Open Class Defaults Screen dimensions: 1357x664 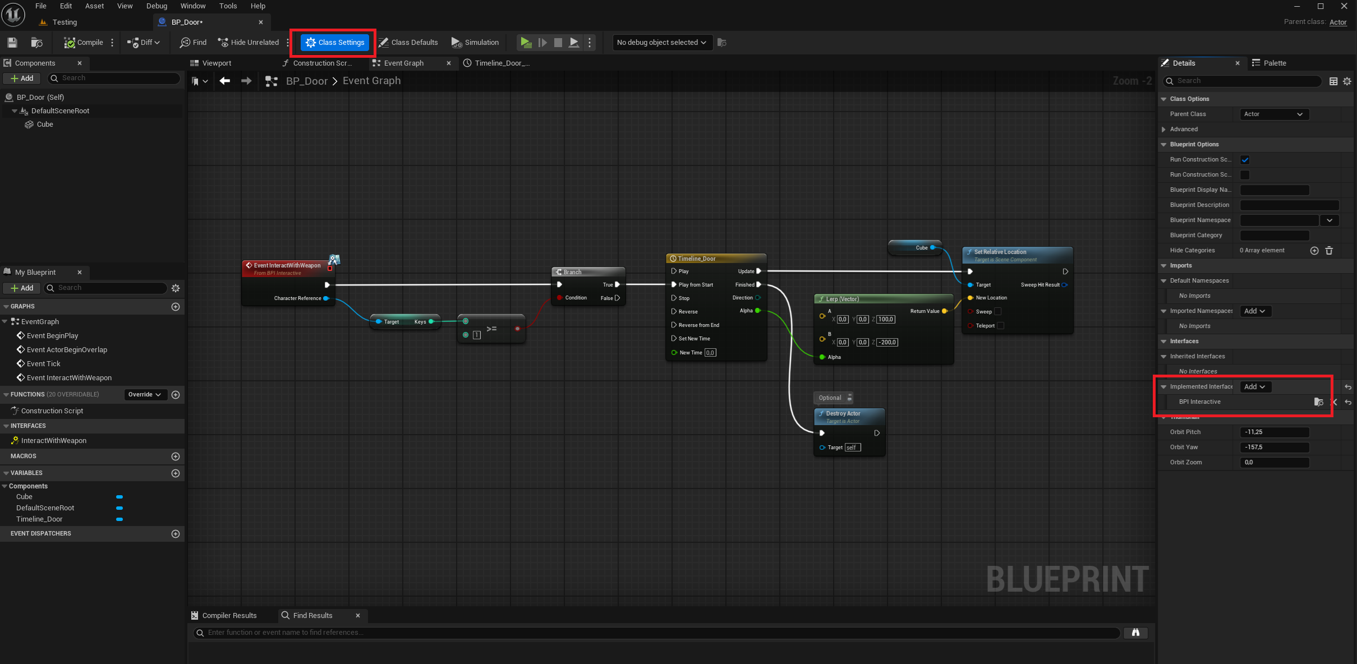pyautogui.click(x=408, y=43)
